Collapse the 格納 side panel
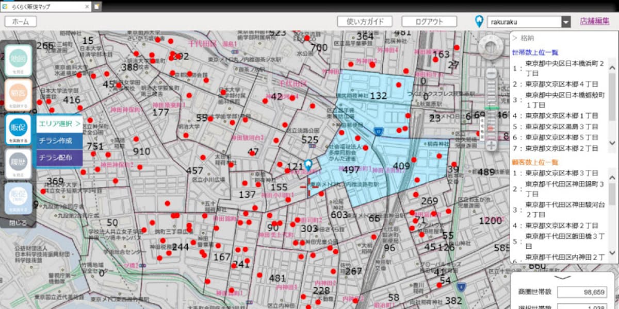Viewport: 619px width, 309px height. [x=524, y=38]
